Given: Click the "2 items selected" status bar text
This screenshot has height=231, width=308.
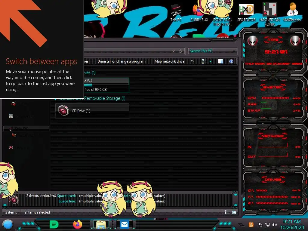Looking at the screenshot, I should pos(37,212).
